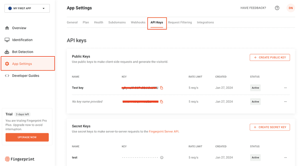Click Create Secret Key button
The width and height of the screenshot is (306, 166).
click(270, 127)
